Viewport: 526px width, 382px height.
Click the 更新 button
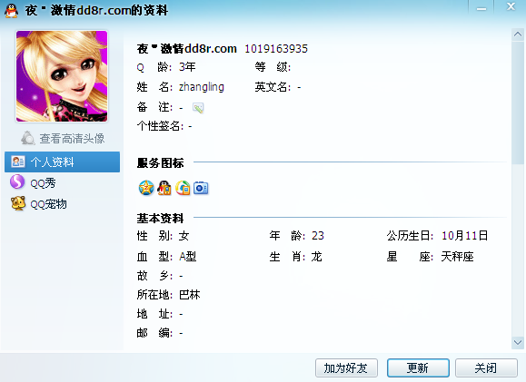(418, 367)
